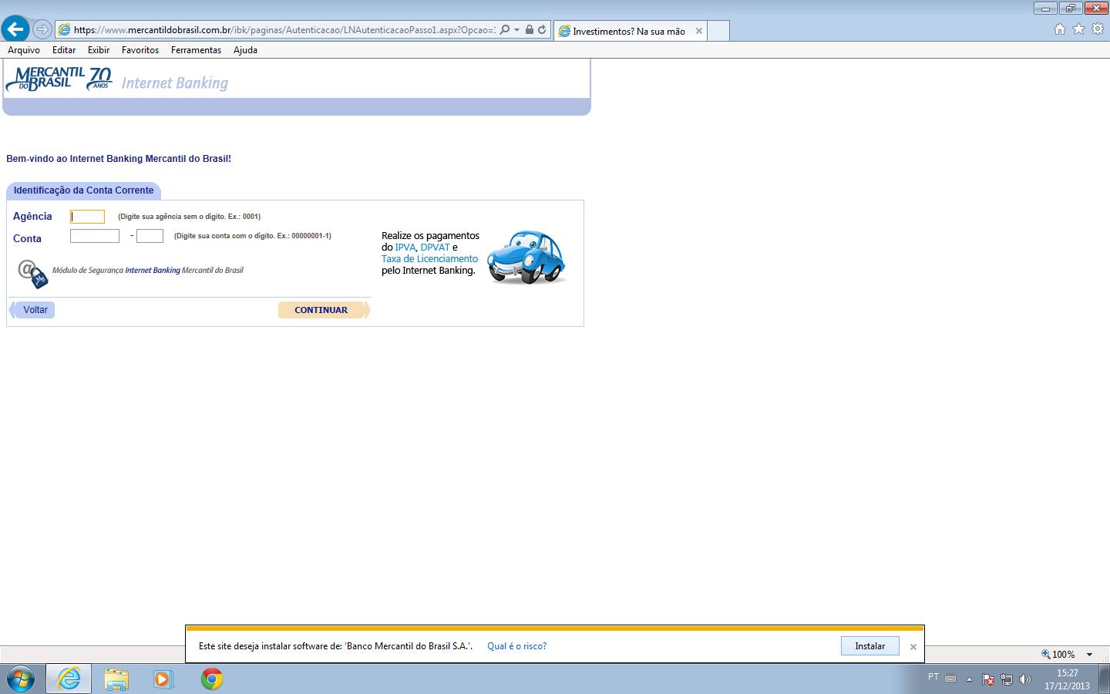Viewport: 1110px width, 694px height.
Task: Open Internet Explorer from the taskbar
Action: 69,679
